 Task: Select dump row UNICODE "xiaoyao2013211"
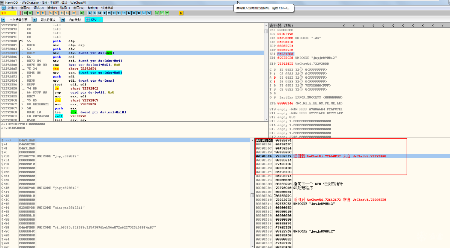(x=126, y=208)
